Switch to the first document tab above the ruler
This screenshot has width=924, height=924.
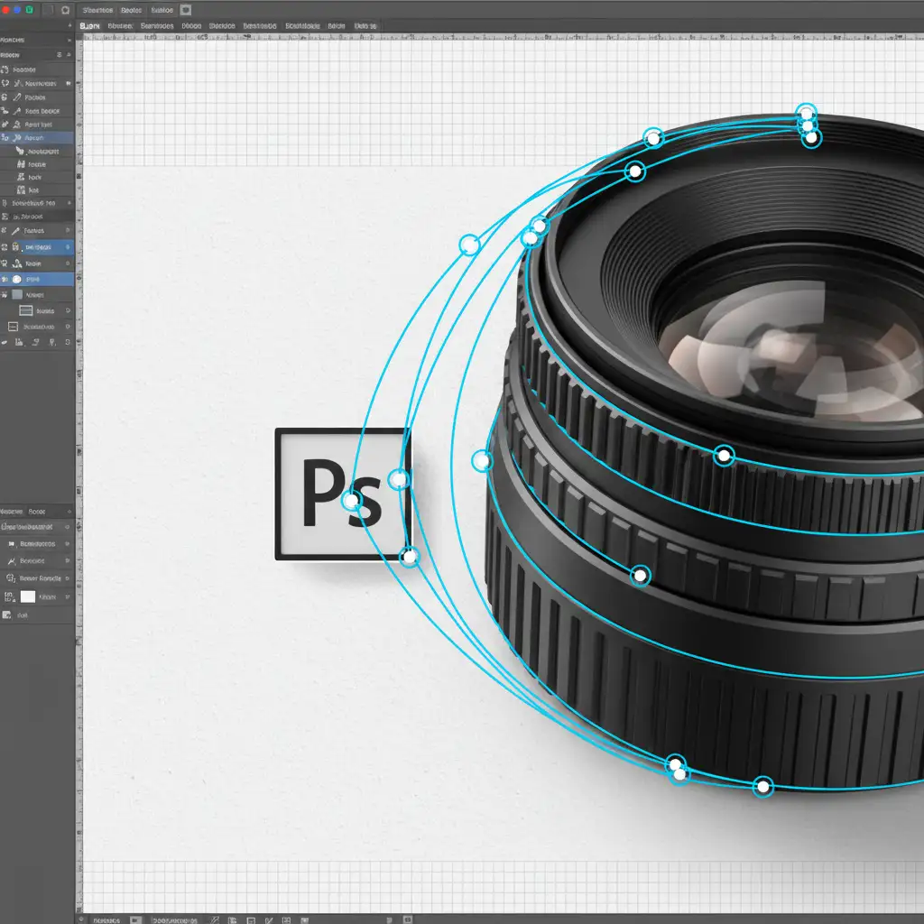click(89, 27)
